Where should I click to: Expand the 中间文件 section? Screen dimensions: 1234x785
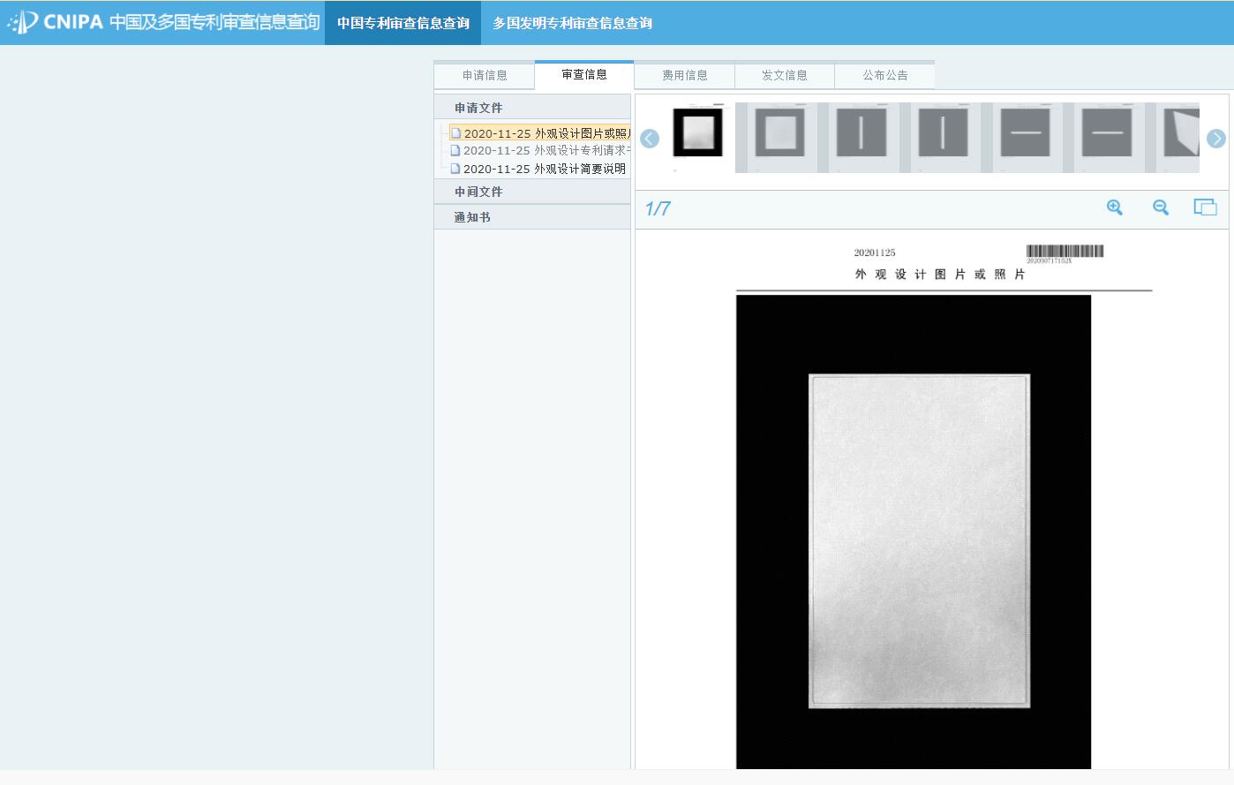(478, 192)
